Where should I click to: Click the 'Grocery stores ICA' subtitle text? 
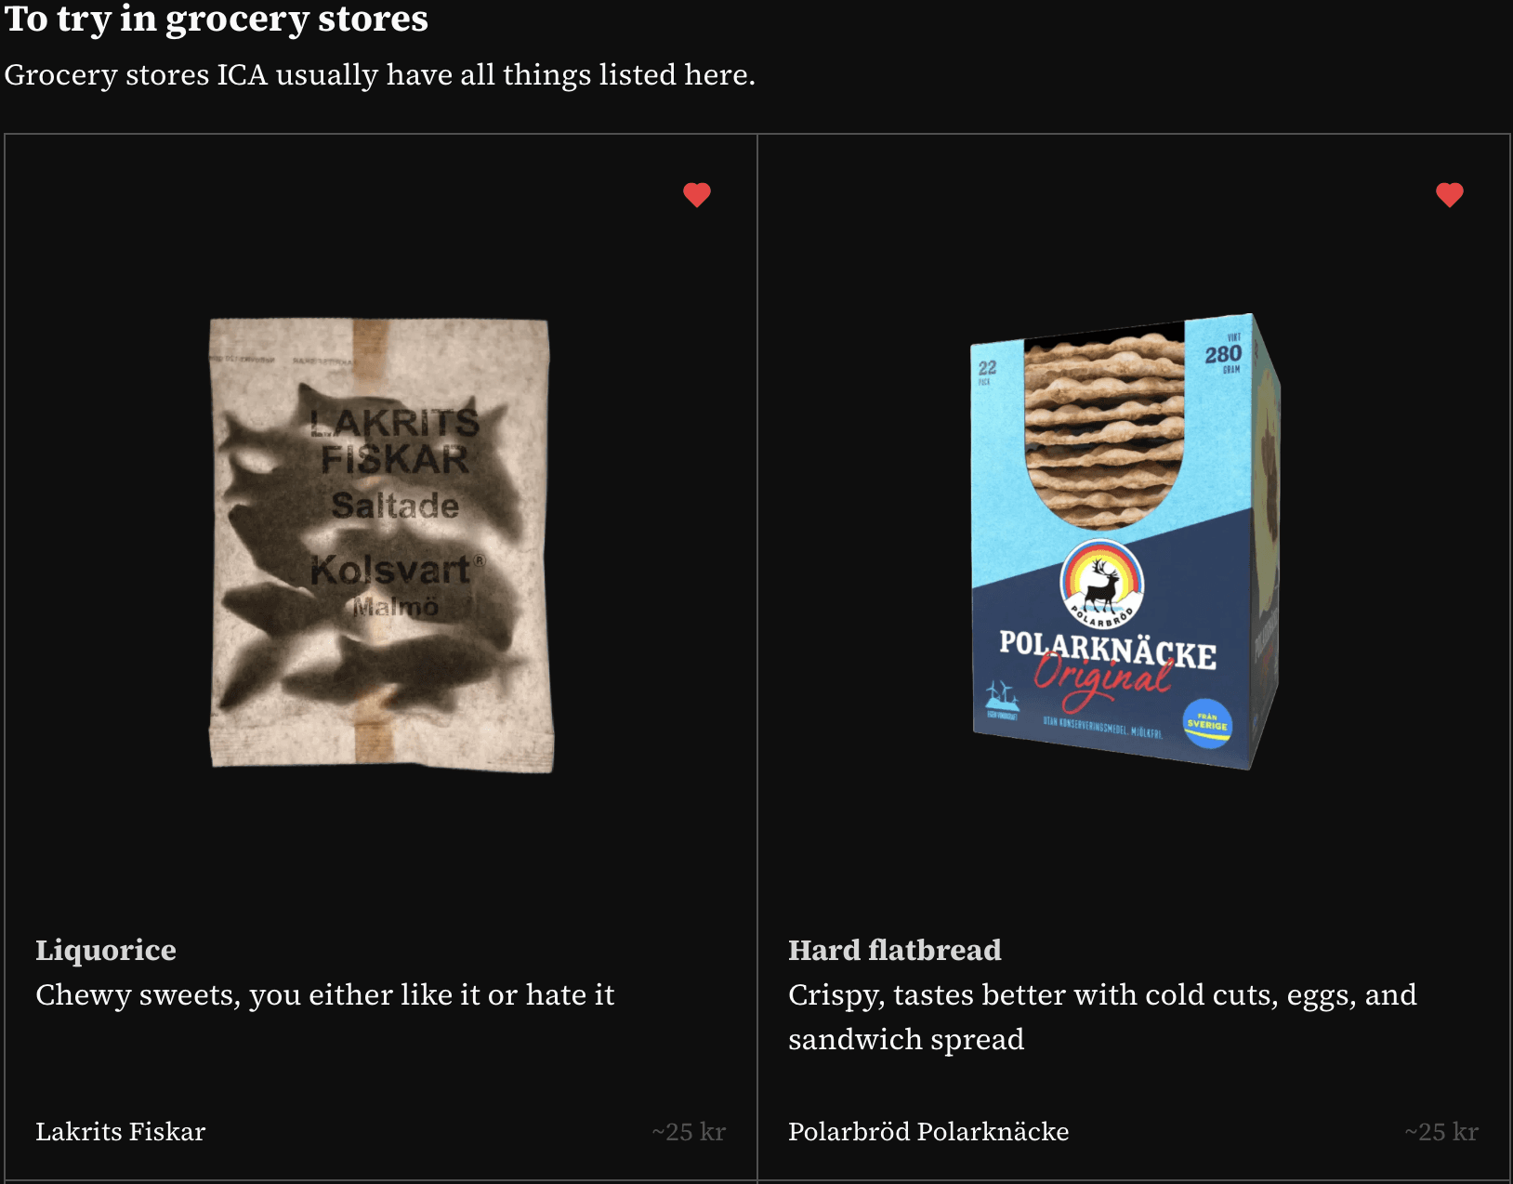coord(380,74)
